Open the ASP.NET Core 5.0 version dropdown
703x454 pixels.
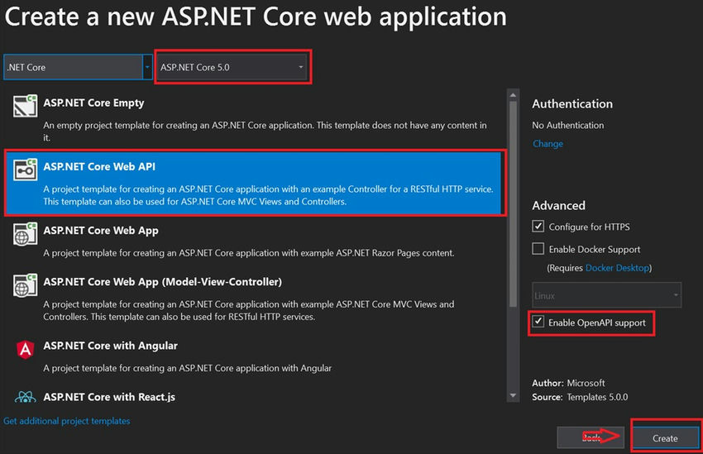232,67
